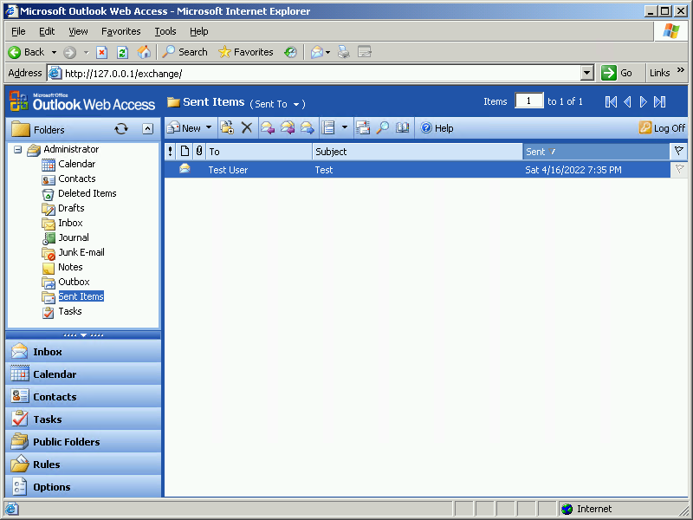The width and height of the screenshot is (693, 520).
Task: Click the Reply to All icon
Action: pos(288,128)
